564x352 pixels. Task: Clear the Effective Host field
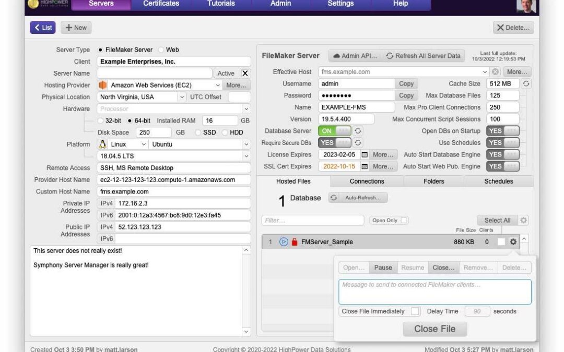(495, 72)
